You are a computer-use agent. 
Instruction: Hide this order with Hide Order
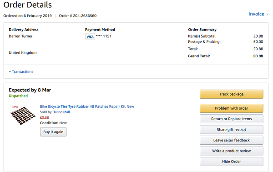coord(232,162)
